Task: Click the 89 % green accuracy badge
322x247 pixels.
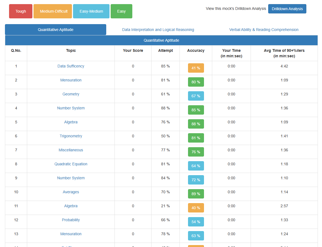Action: [x=196, y=194]
